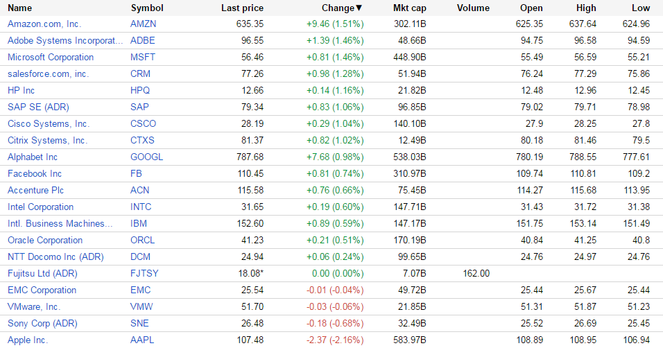Open the Sony Corp (ADR) link
The width and height of the screenshot is (663, 348).
[x=43, y=324]
